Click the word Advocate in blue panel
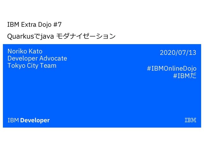204x144 pixels. [53, 58]
